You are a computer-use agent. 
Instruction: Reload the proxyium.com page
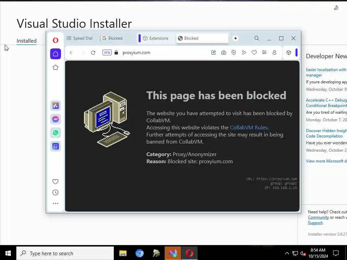click(93, 52)
